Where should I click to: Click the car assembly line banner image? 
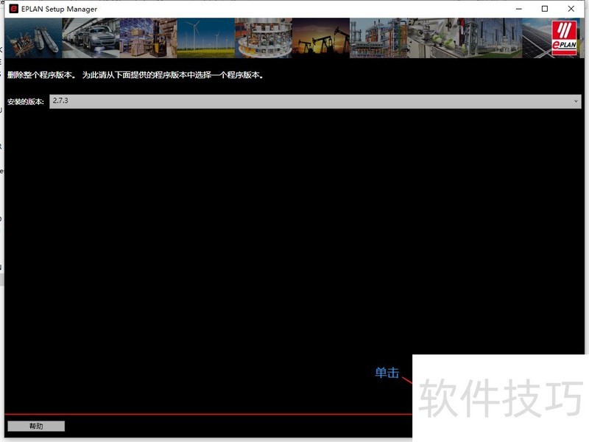coord(91,38)
